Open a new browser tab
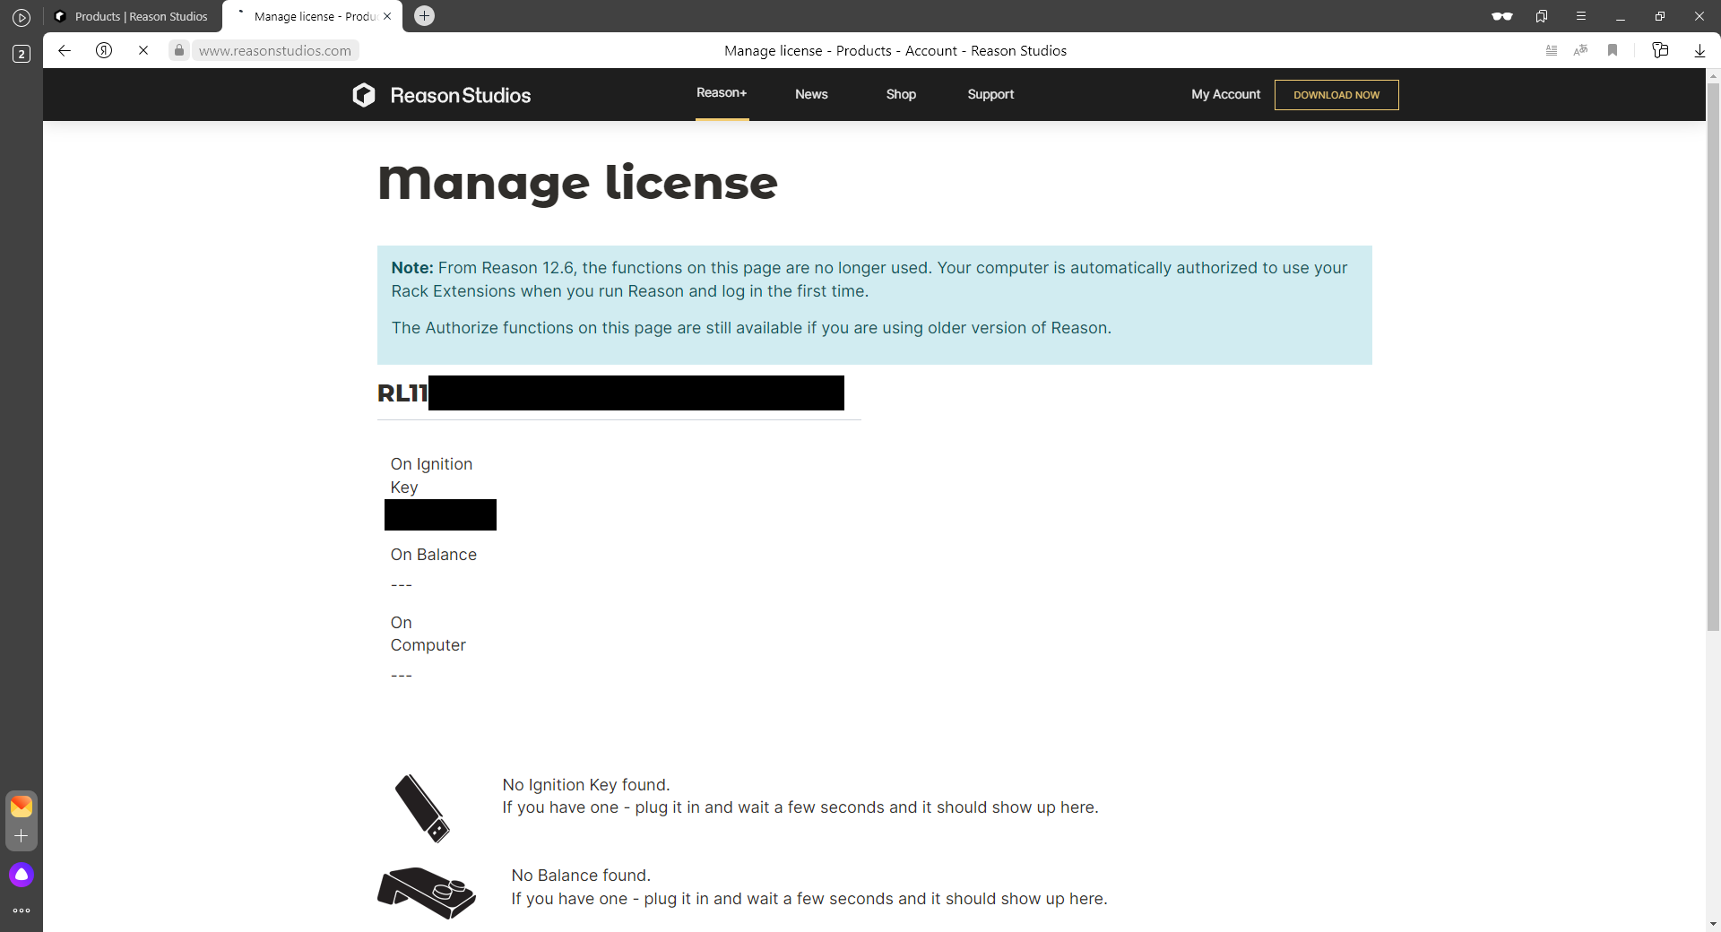The image size is (1721, 932). click(x=425, y=16)
